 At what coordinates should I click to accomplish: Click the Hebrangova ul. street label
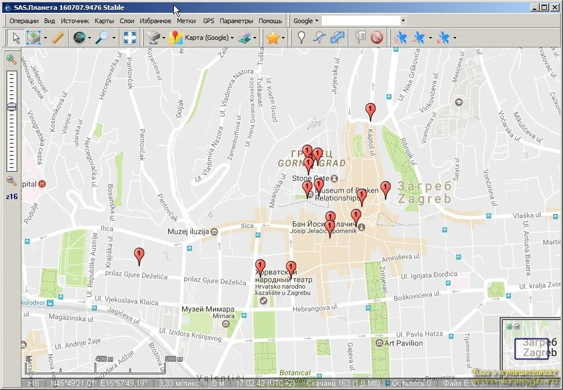tap(315, 308)
